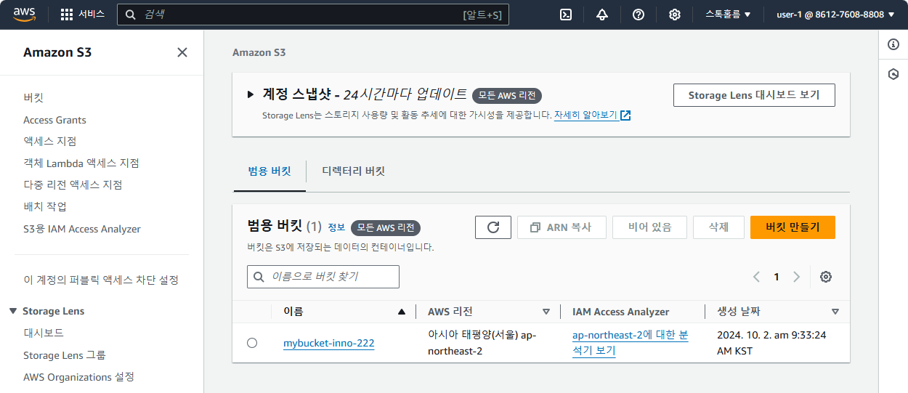Open the 정보 link next to 범용 버킷

coord(336,227)
